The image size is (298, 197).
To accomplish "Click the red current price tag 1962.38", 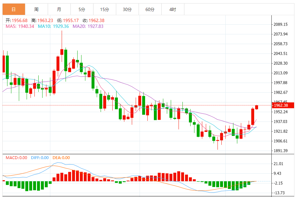I will (x=283, y=105).
